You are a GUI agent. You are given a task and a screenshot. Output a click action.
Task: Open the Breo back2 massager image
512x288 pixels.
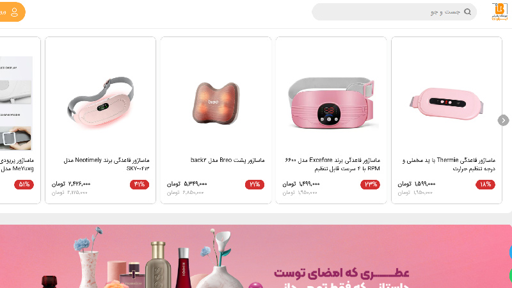click(216, 103)
